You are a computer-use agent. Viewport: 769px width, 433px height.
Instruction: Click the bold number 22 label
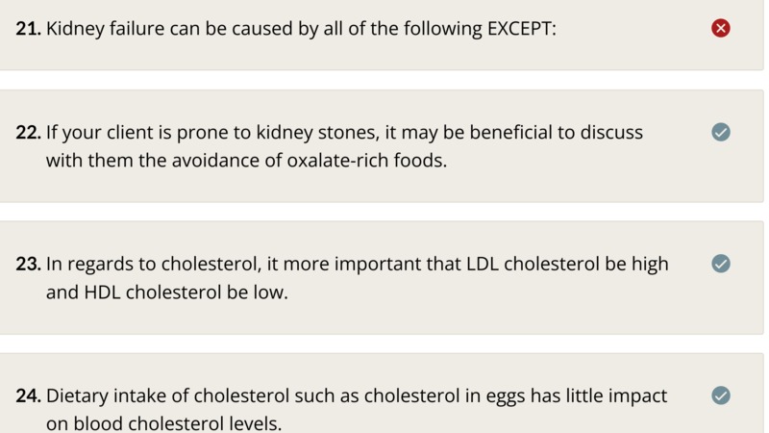[x=28, y=133]
